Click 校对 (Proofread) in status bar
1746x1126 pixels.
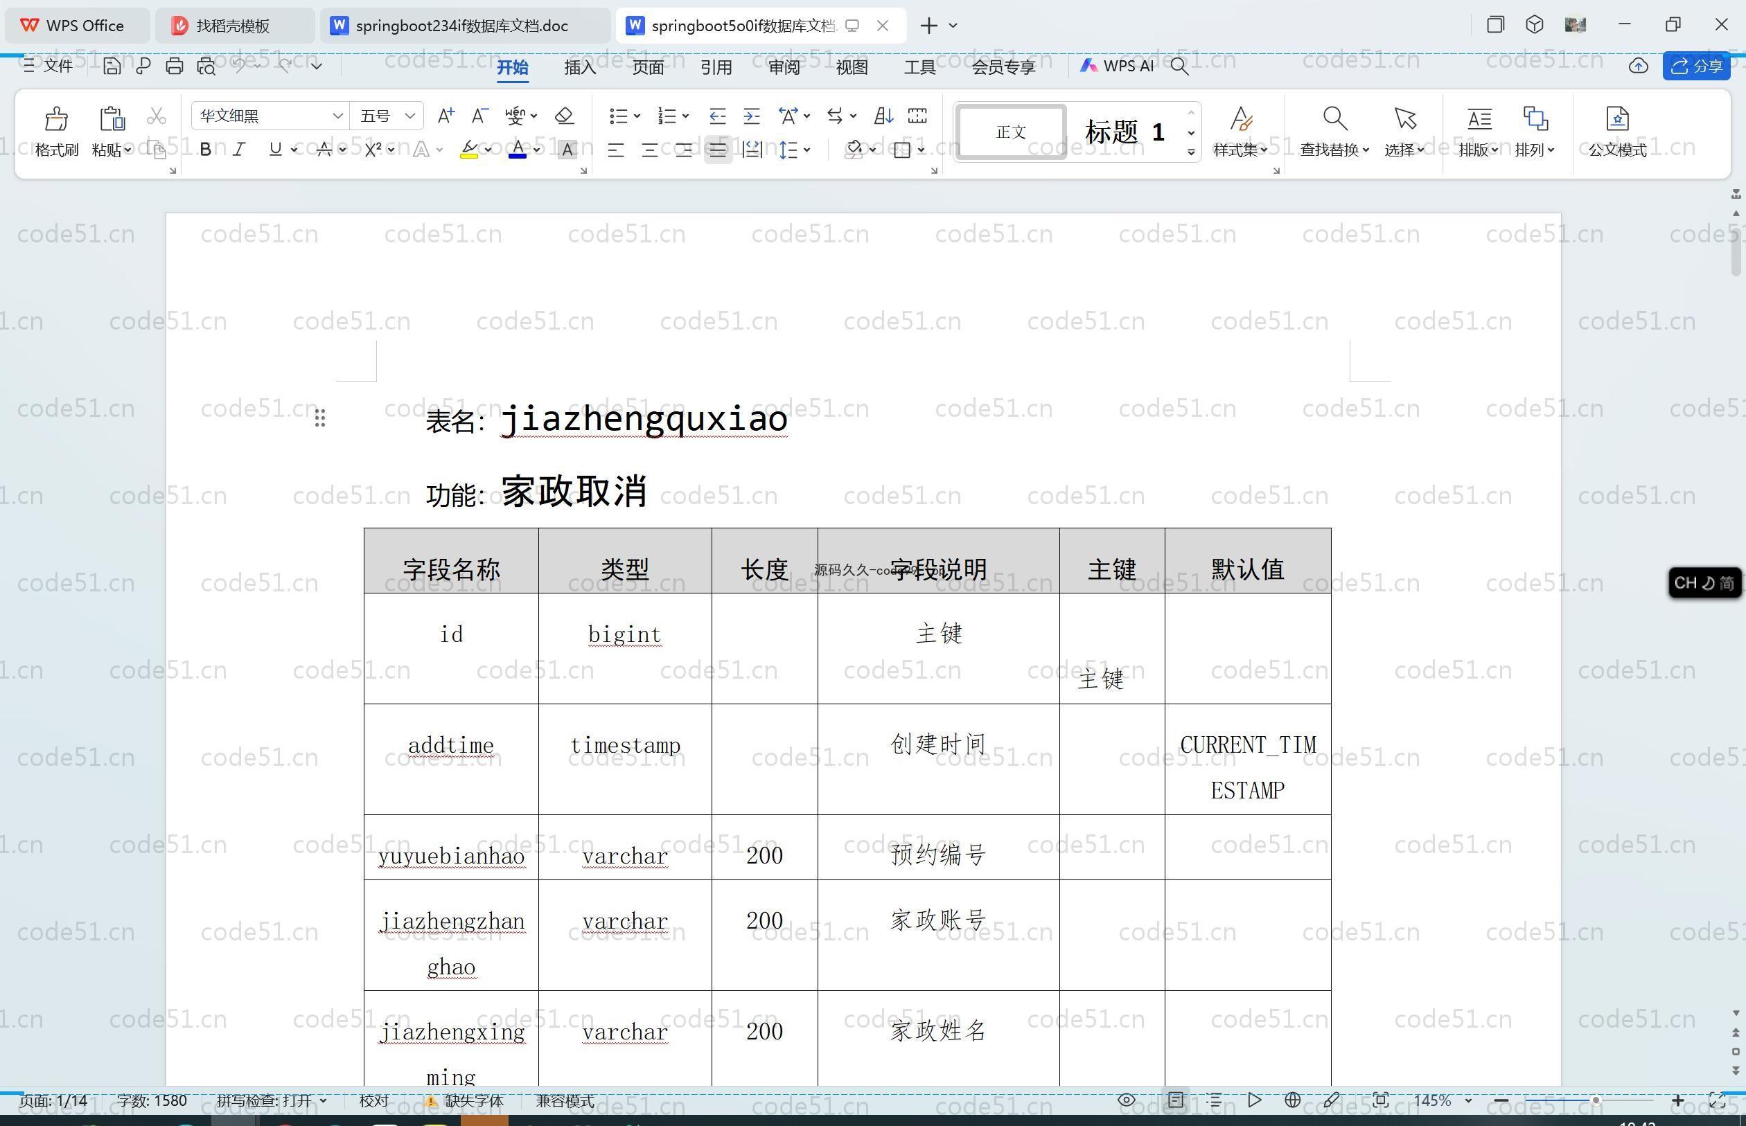click(x=375, y=1100)
